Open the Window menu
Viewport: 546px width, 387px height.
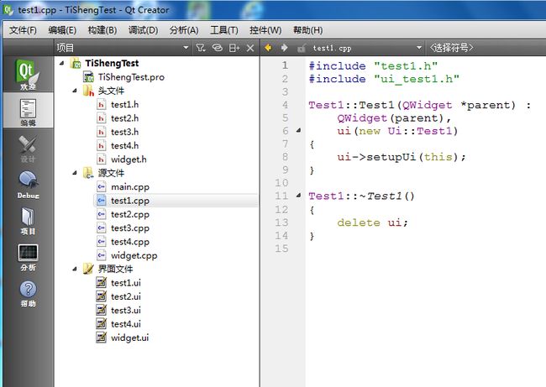(265, 30)
